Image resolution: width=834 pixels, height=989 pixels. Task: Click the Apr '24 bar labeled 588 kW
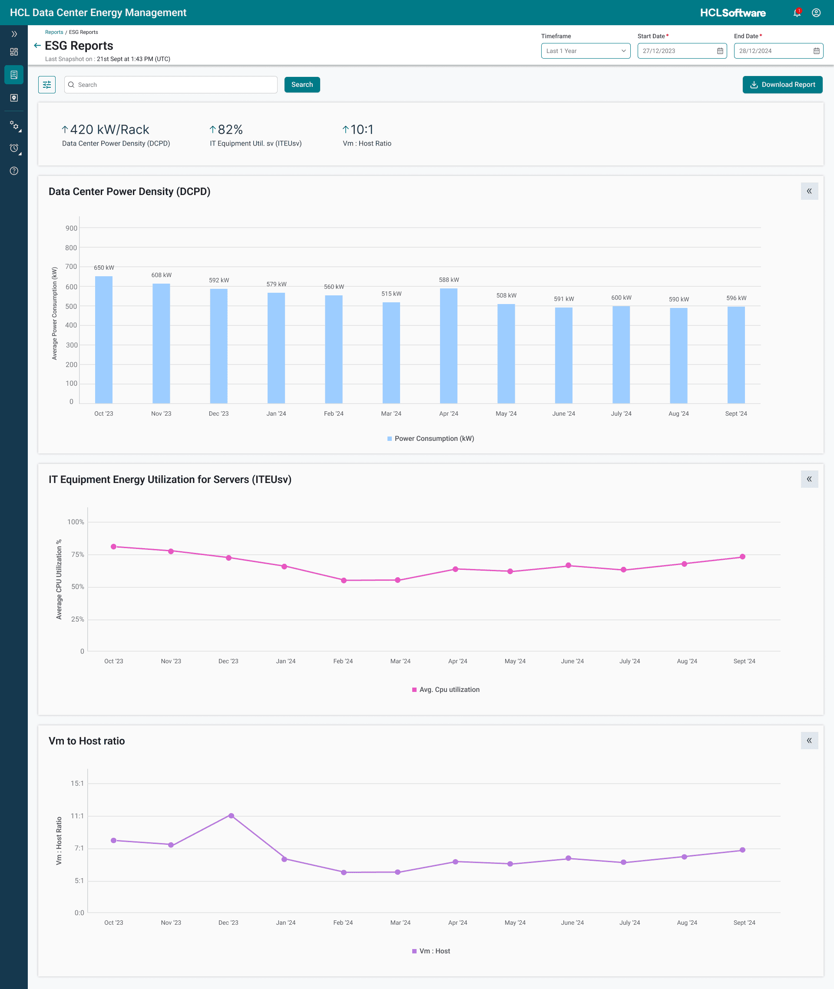click(x=449, y=346)
